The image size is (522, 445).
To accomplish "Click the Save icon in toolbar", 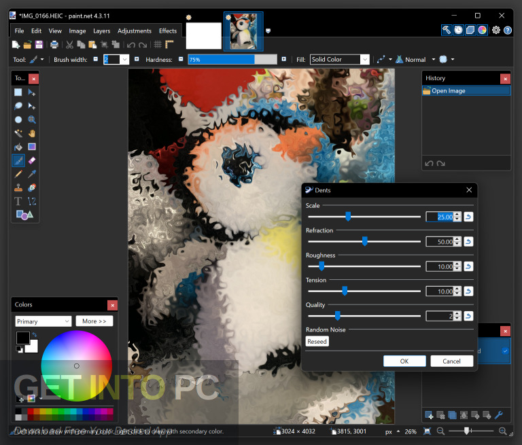I will pyautogui.click(x=39, y=45).
